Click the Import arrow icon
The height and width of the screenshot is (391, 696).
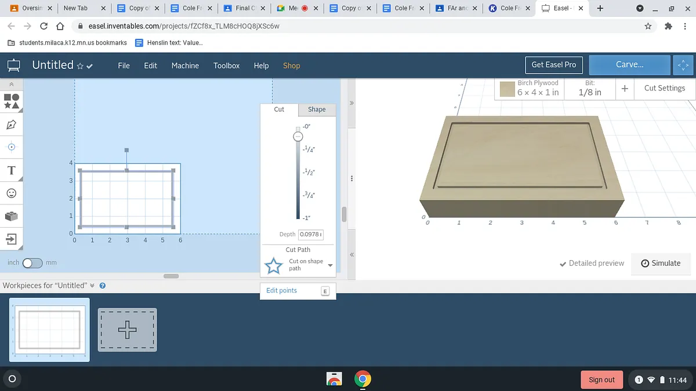[12, 239]
